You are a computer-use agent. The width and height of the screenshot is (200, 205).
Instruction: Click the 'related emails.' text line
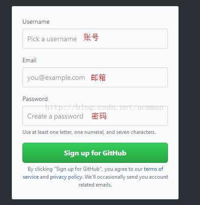95,185
